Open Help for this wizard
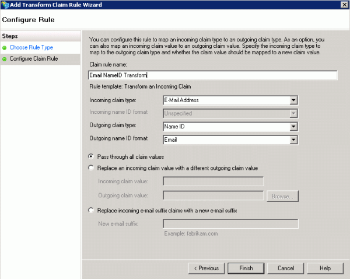The image size is (350, 279). coord(325,268)
